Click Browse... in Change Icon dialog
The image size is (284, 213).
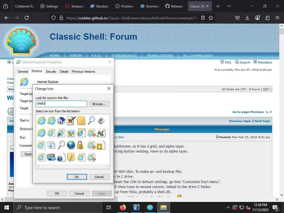click(99, 104)
